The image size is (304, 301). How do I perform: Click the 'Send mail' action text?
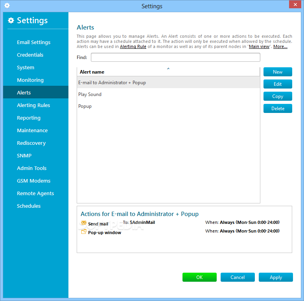coord(98,224)
